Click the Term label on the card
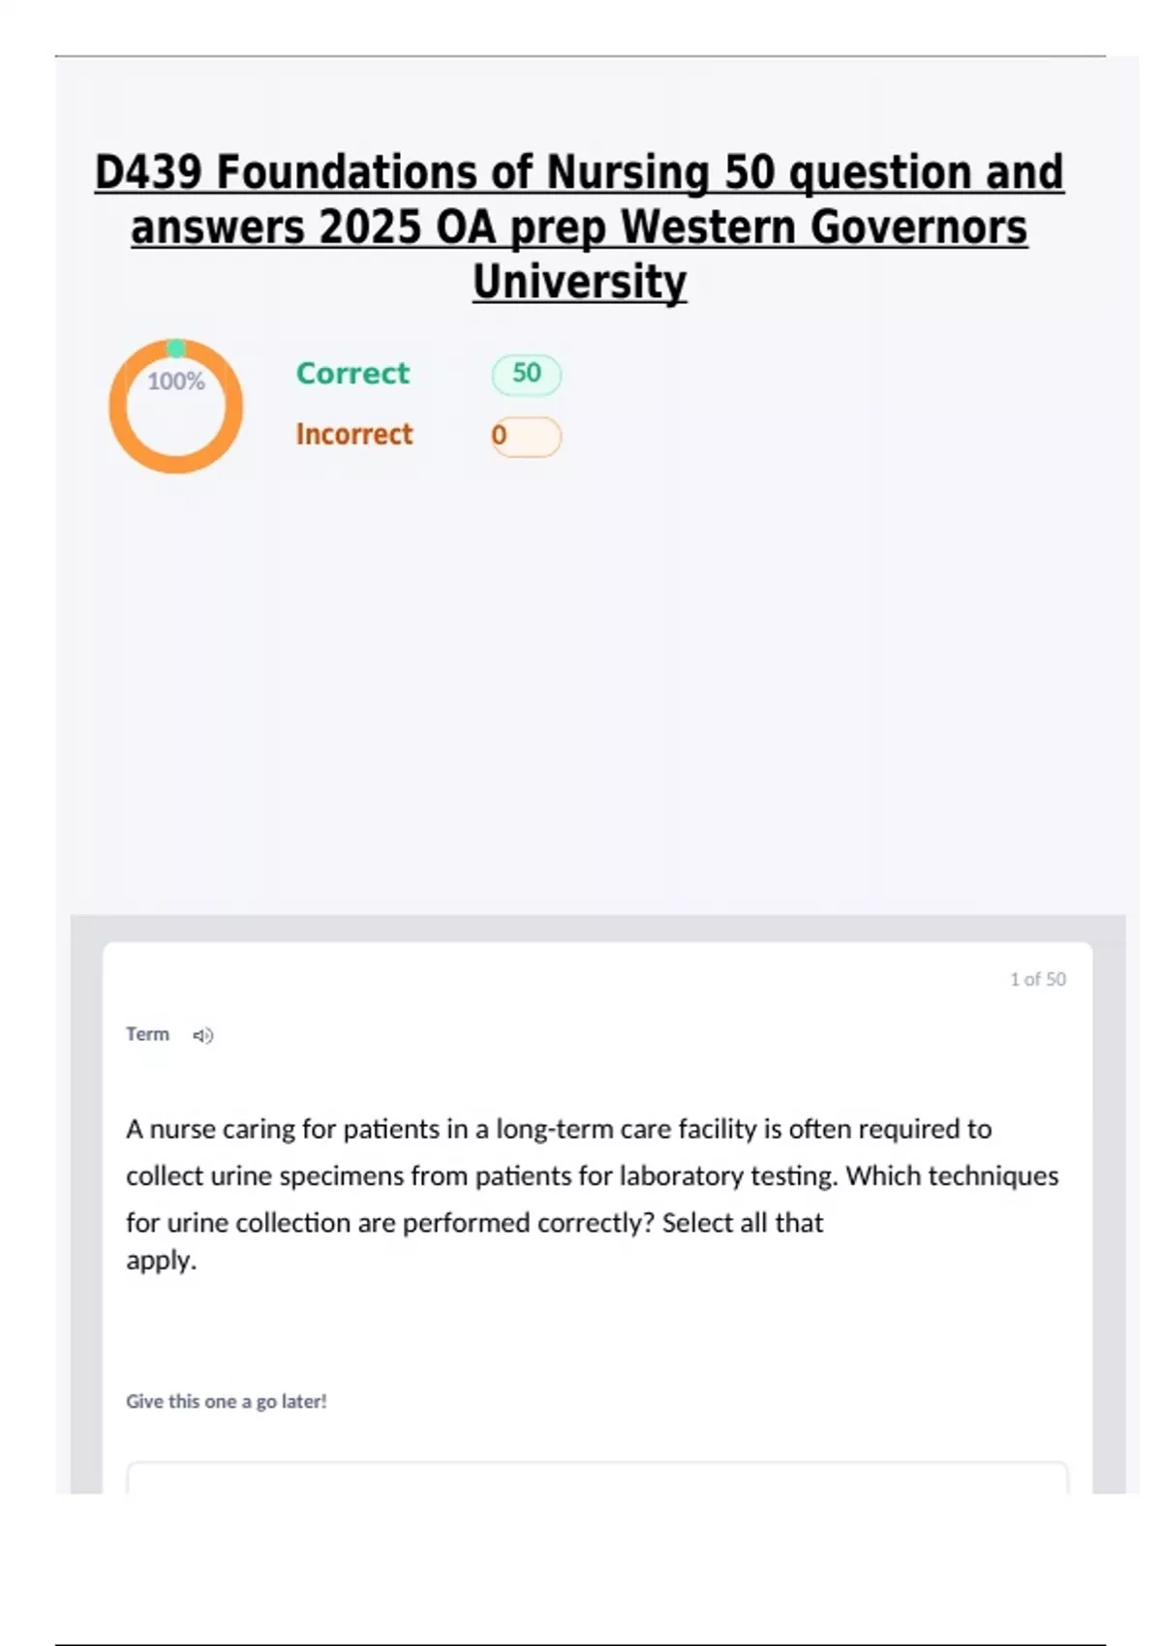The width and height of the screenshot is (1162, 1646). point(147,1034)
